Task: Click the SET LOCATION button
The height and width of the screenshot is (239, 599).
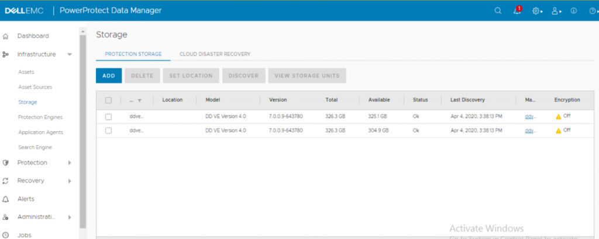Action: pyautogui.click(x=191, y=76)
